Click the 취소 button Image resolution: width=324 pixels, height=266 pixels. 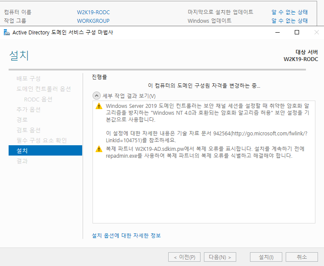pos(302,257)
